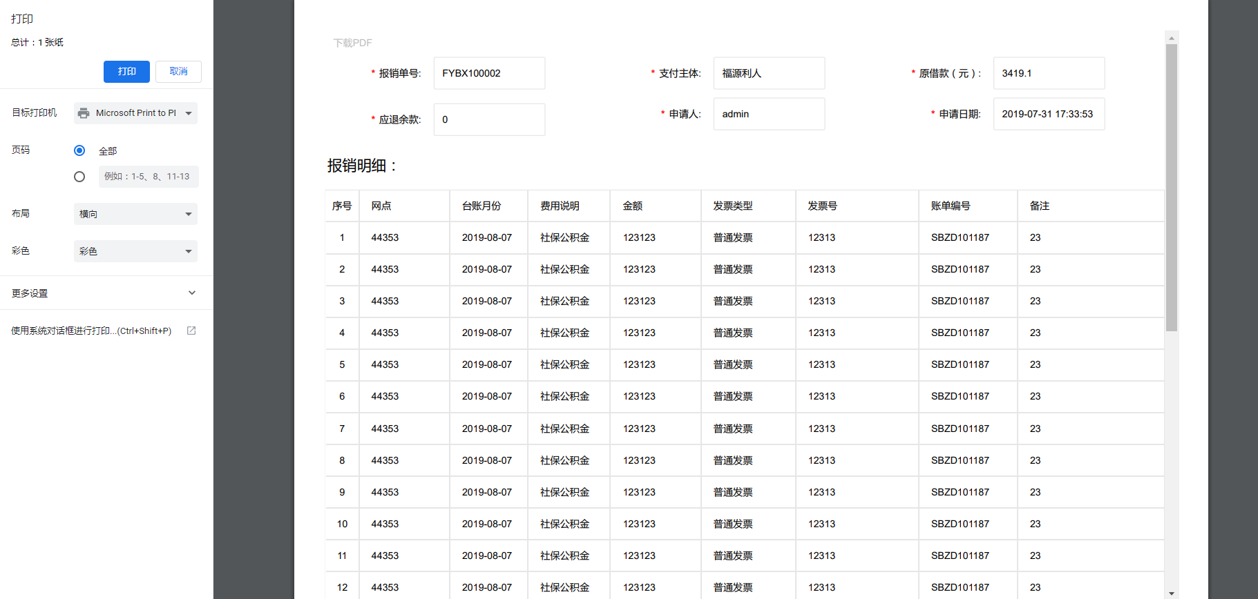Click row 5 发票类型 普通发票 cell
Image resolution: width=1258 pixels, height=599 pixels.
(x=748, y=364)
